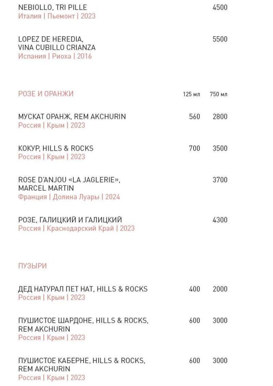Select Розе, Галицкий и Галицкий wine

tap(70, 220)
